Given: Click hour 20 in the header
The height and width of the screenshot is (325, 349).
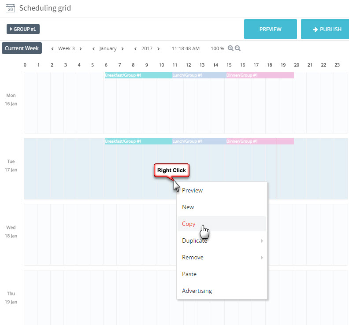Looking at the screenshot, I should pos(297,65).
